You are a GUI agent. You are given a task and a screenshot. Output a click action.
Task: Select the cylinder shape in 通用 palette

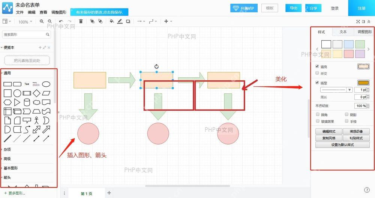27,102
